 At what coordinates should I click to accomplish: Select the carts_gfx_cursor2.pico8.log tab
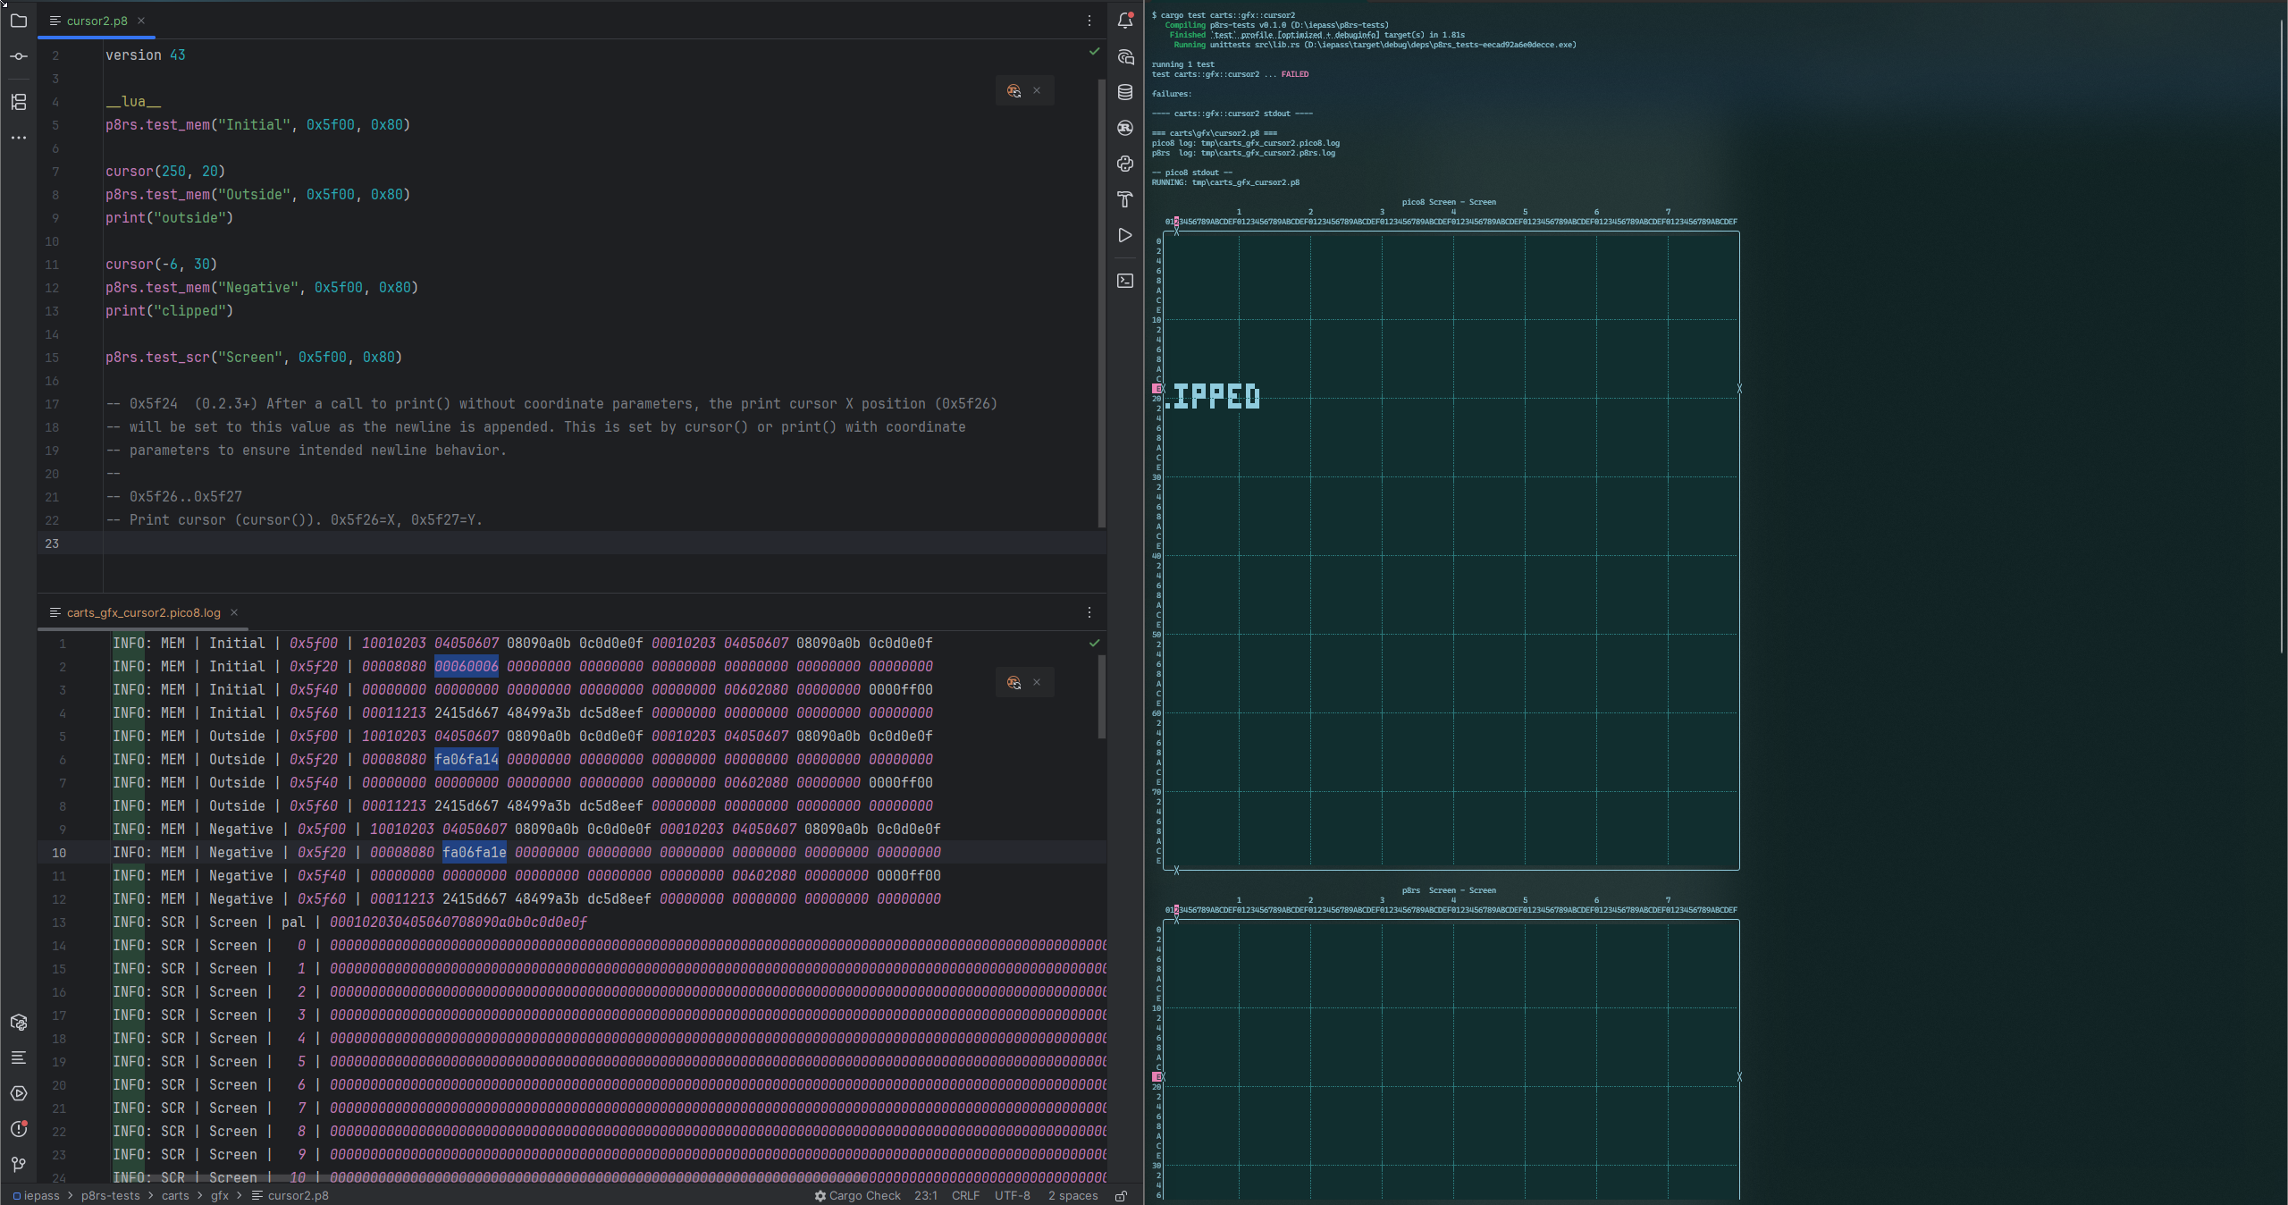[143, 612]
